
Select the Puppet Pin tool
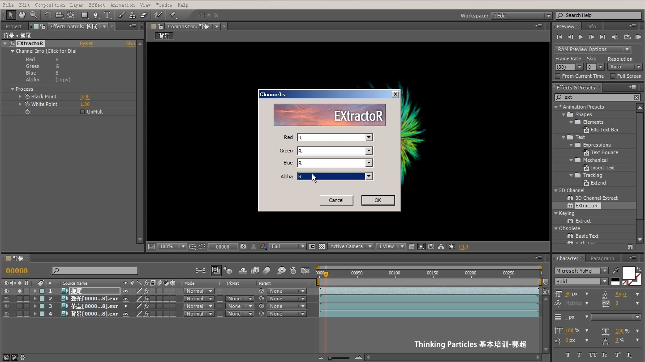click(x=172, y=15)
